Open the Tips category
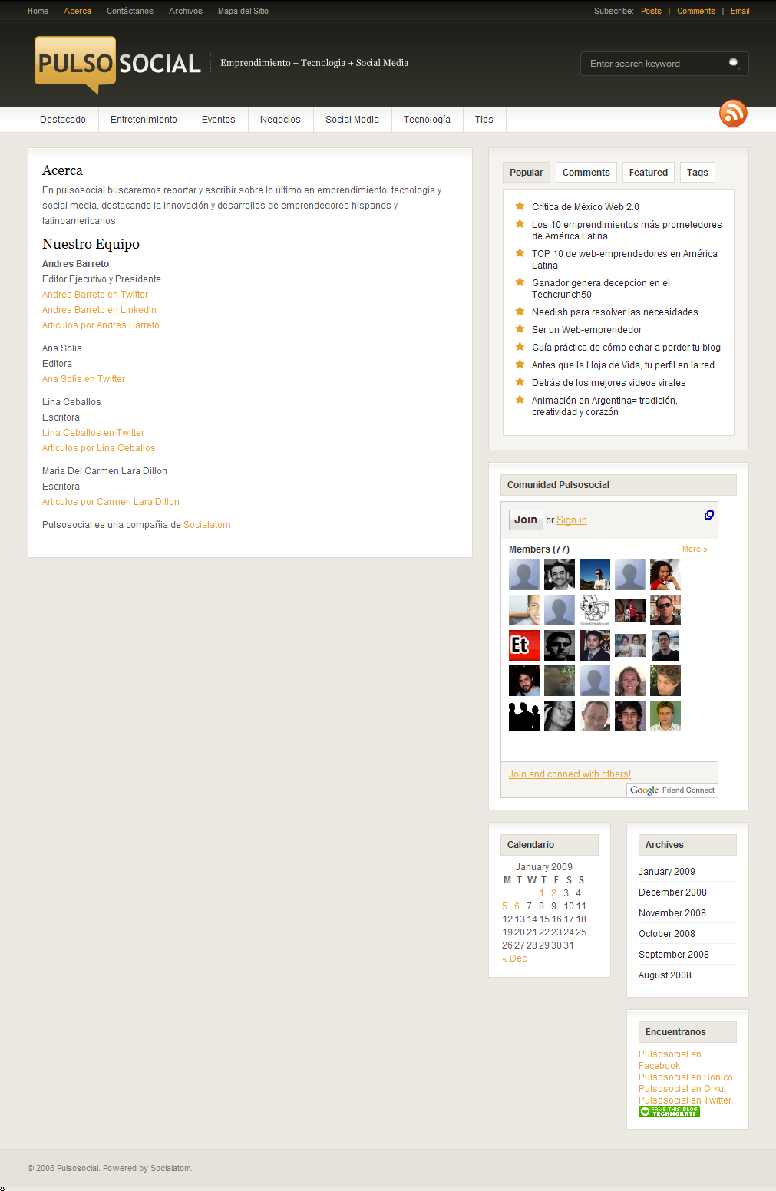Viewport: 776px width, 1191px height. 484,120
